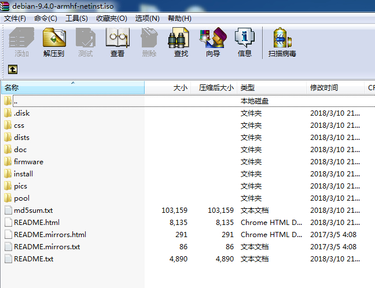Select the dists folder icon
Image resolution: width=375 pixels, height=288 pixels.
pos(8,138)
